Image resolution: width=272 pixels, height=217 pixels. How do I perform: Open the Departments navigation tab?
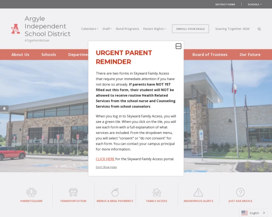(78, 55)
